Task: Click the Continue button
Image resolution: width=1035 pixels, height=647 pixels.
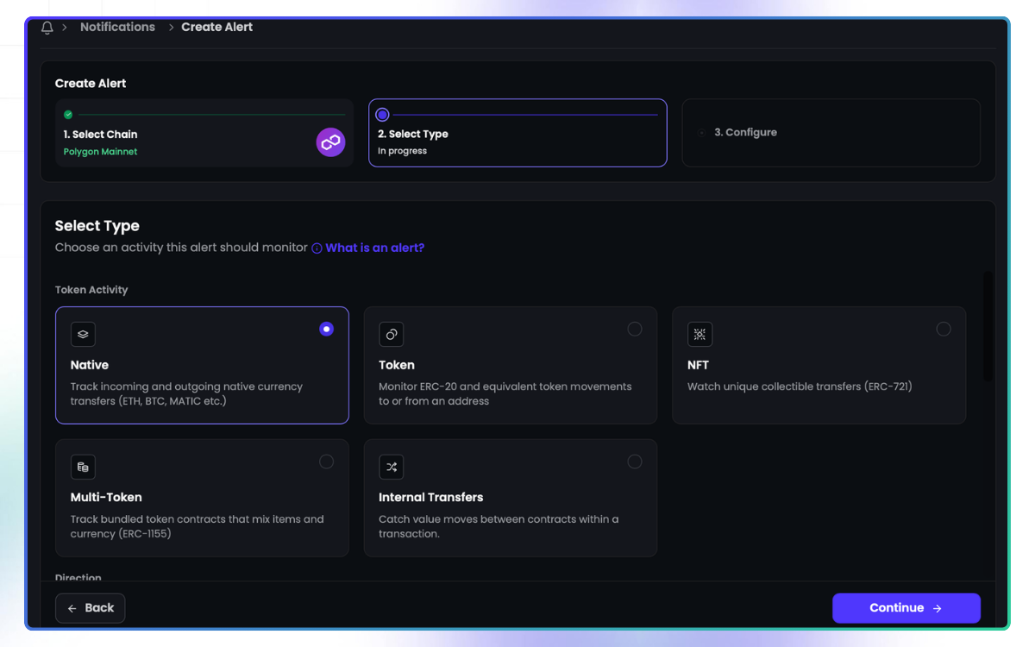Action: (906, 608)
